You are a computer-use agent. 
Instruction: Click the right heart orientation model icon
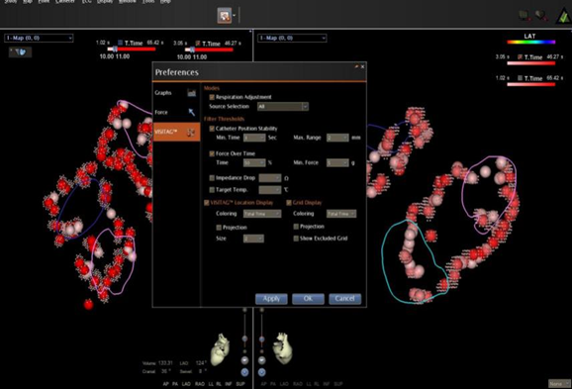click(x=283, y=348)
